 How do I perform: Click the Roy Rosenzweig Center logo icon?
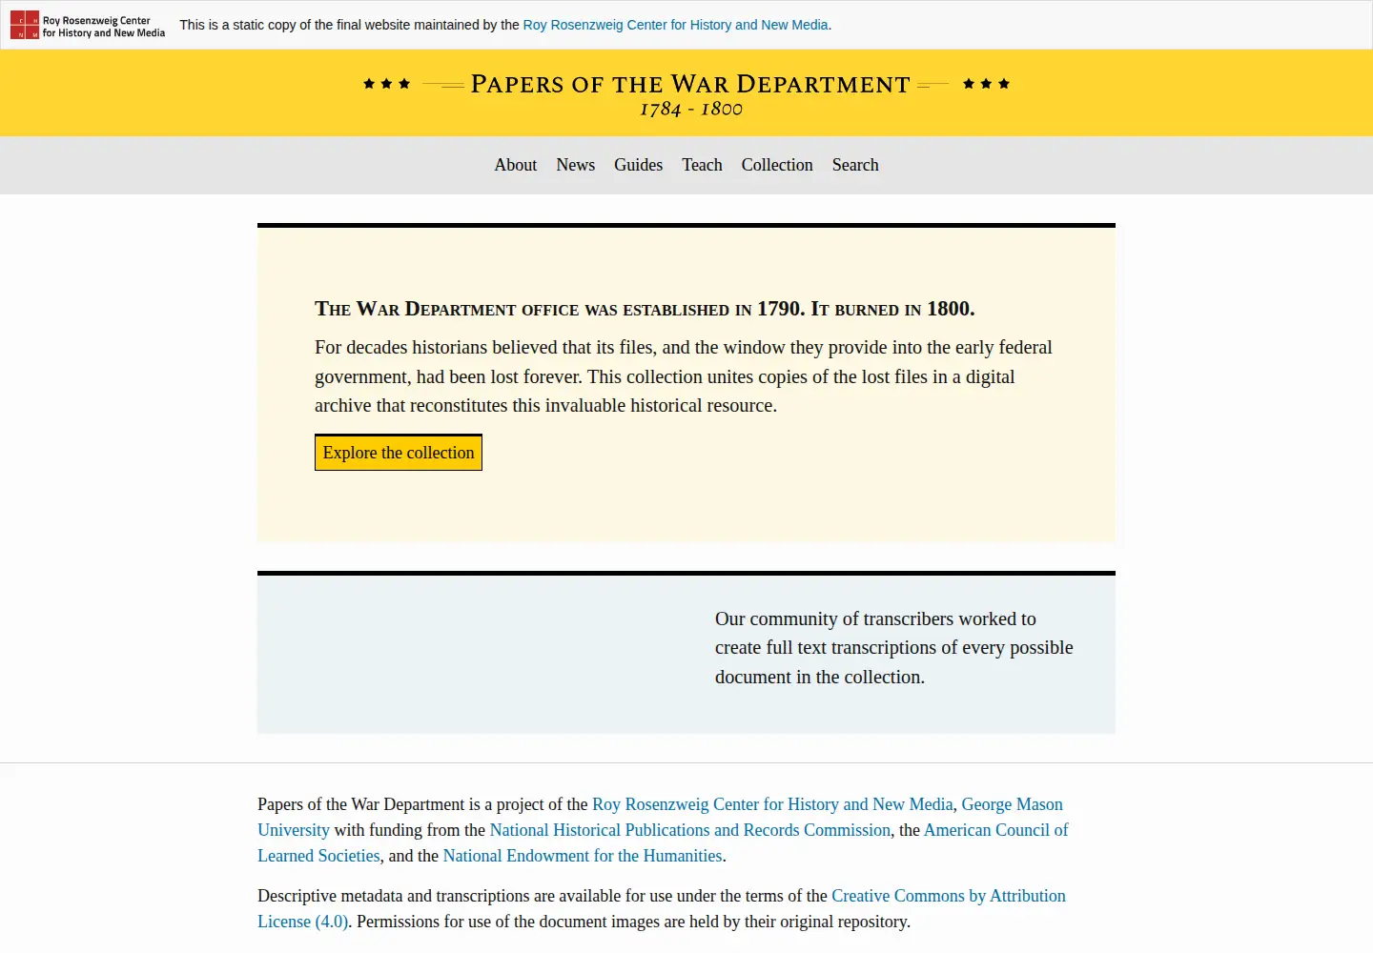(x=88, y=26)
